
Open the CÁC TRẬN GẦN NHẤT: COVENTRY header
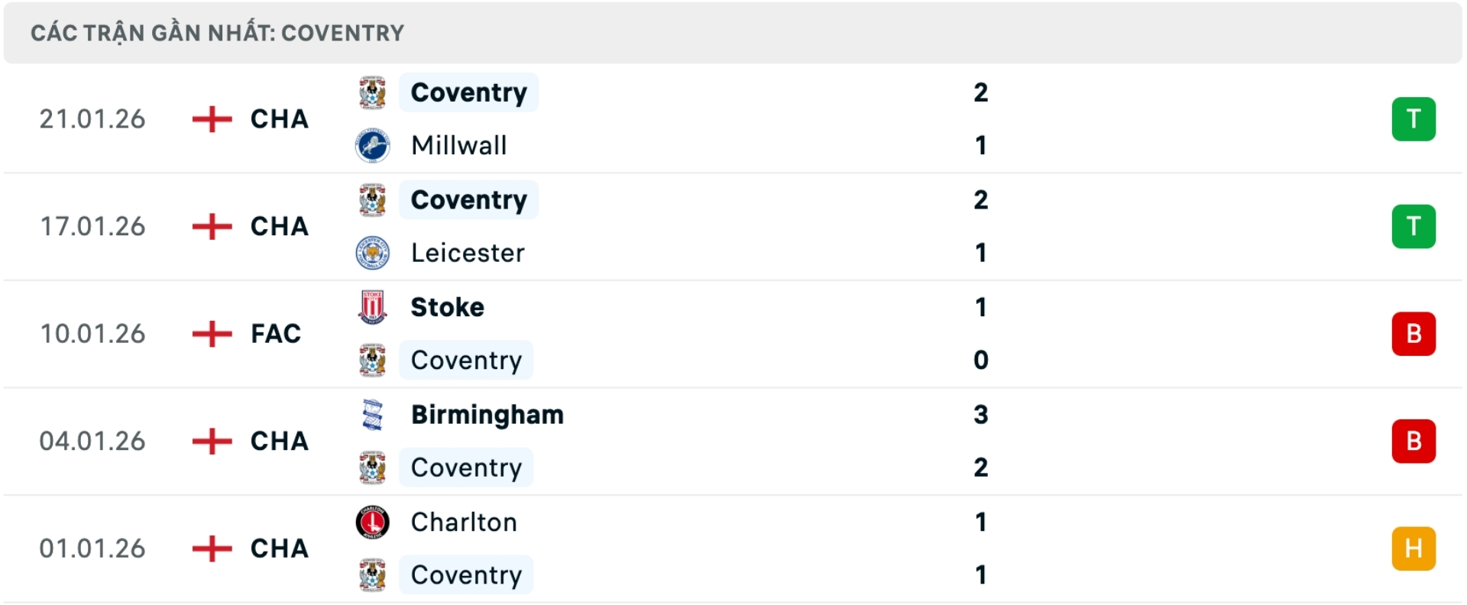pyautogui.click(x=216, y=32)
